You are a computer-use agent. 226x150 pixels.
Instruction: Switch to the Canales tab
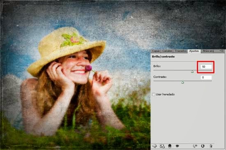tap(167, 51)
